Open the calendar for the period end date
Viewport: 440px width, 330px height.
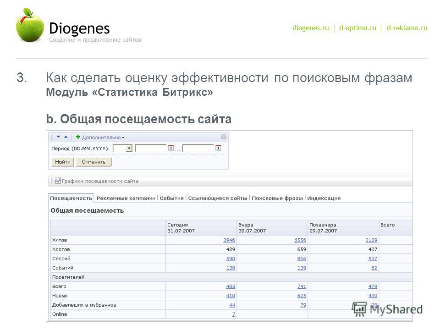point(218,148)
